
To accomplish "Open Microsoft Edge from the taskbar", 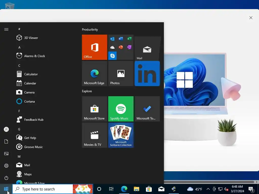I will 124,189.
